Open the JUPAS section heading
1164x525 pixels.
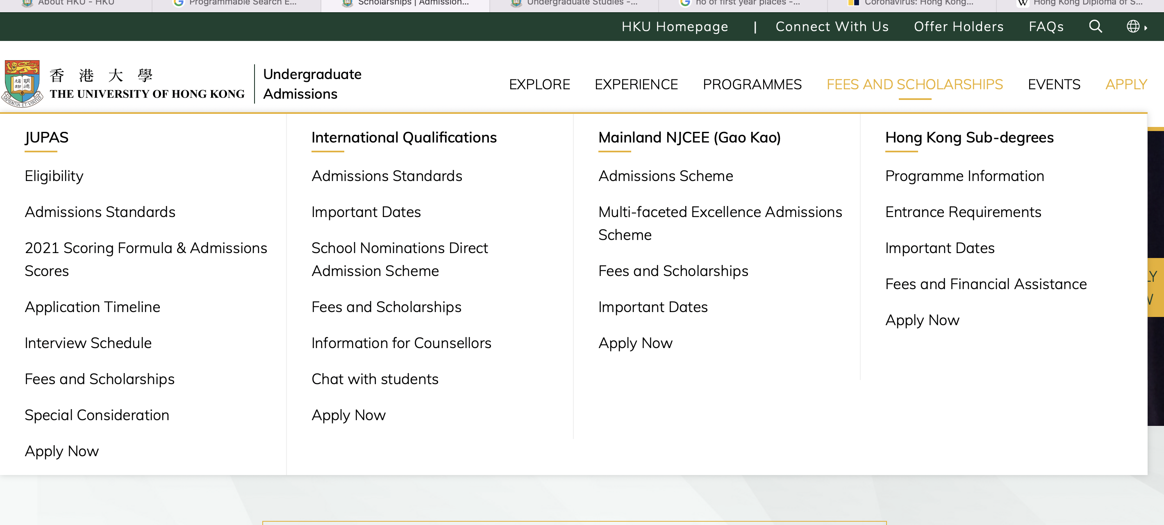point(47,137)
